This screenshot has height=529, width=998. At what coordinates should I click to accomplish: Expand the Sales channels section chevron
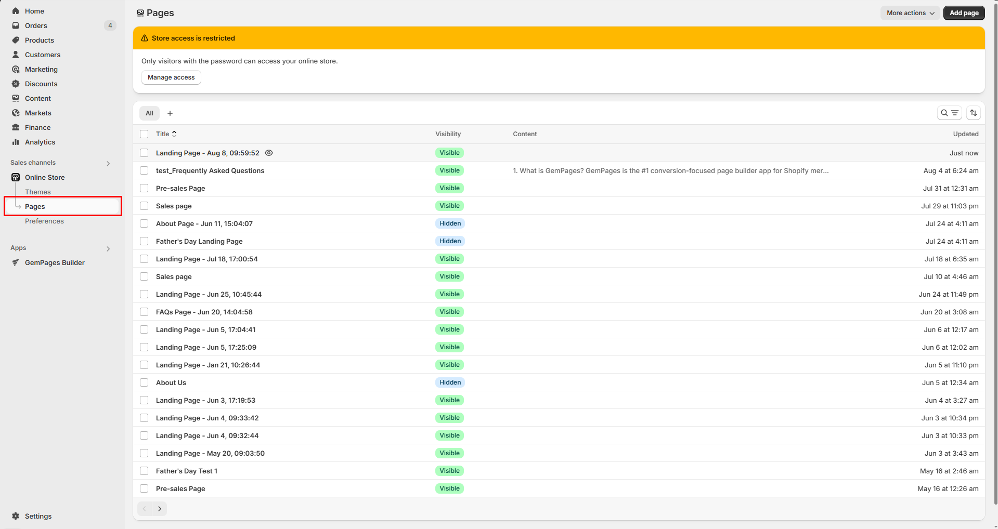[x=108, y=163]
